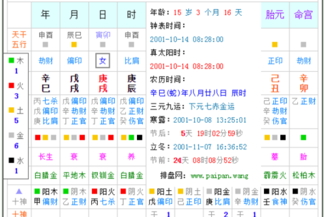Click 阳水 壬 食神 cell
The height and width of the screenshot is (217, 326).
[275, 196]
